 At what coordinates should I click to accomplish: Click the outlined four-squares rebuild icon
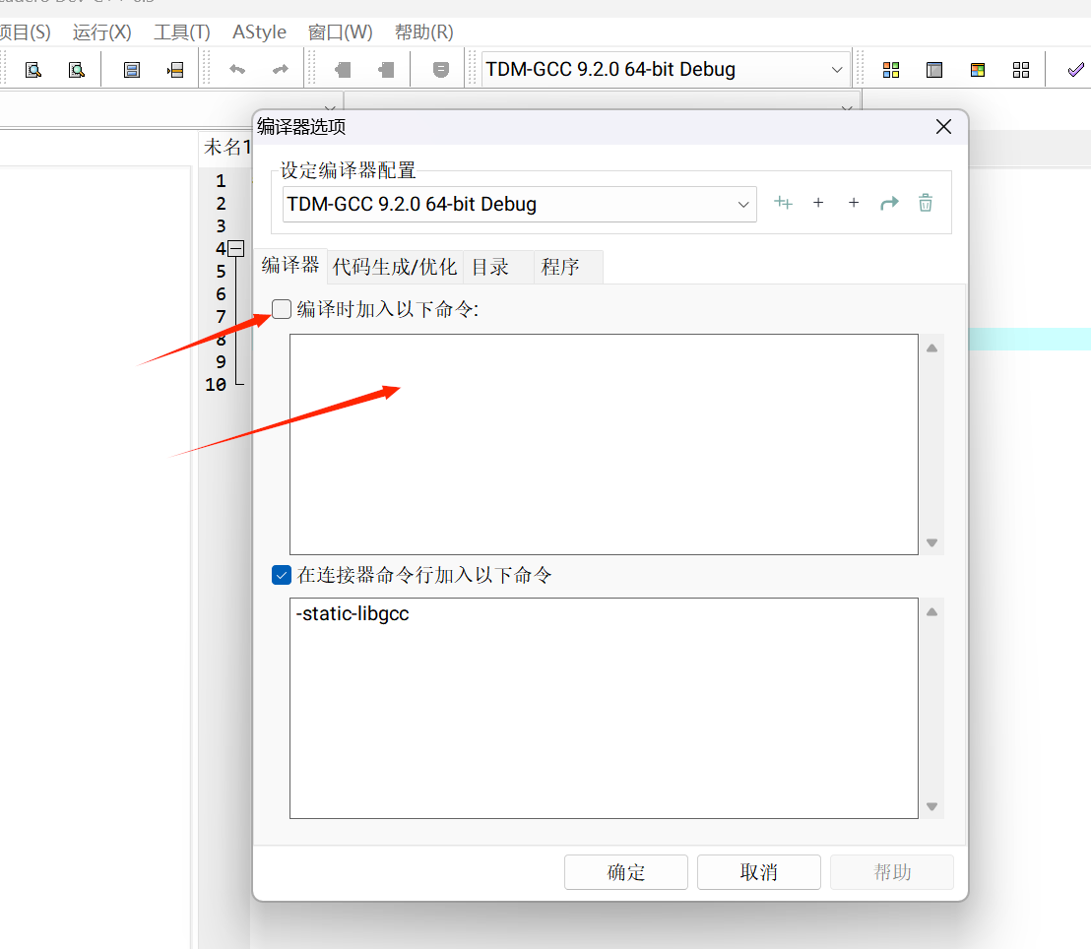coord(1021,70)
